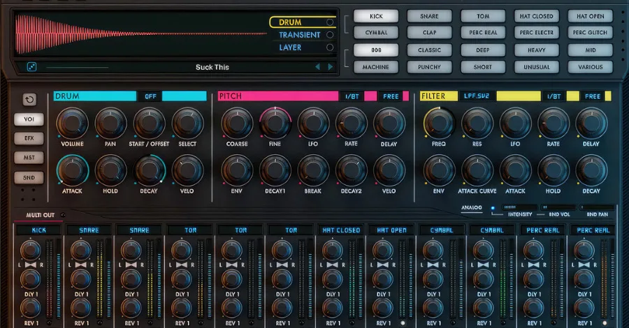Open the VOI page tab
Viewport: 629px width, 328px height.
pos(29,119)
